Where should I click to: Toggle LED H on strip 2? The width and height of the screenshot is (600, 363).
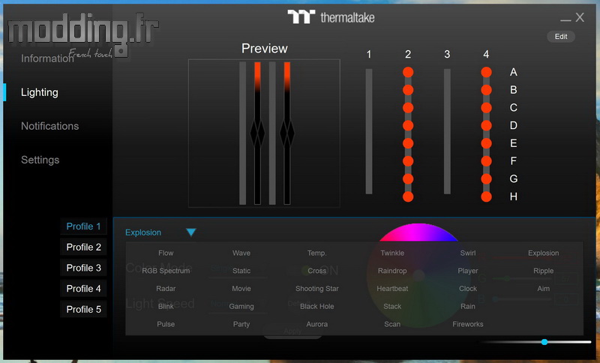[x=408, y=196]
